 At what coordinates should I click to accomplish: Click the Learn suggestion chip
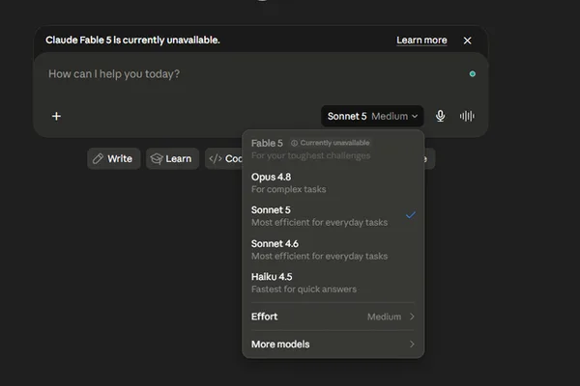(x=172, y=159)
